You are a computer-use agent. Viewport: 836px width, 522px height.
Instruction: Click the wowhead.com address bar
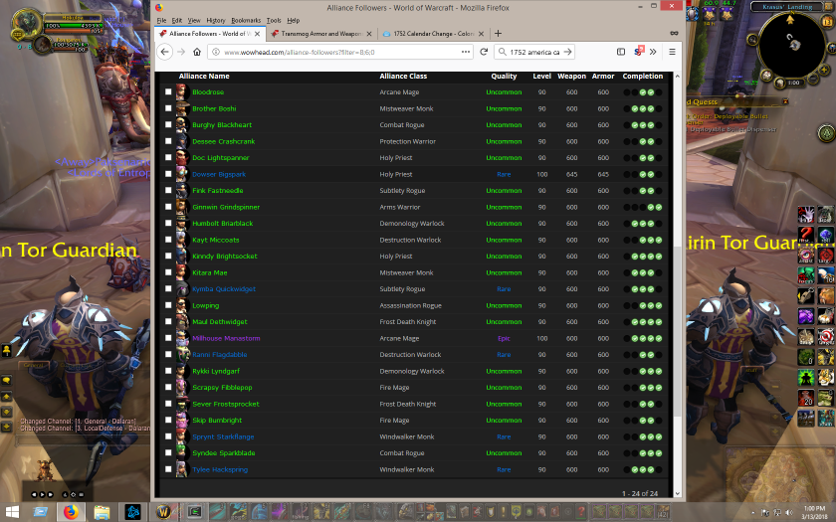click(x=341, y=52)
